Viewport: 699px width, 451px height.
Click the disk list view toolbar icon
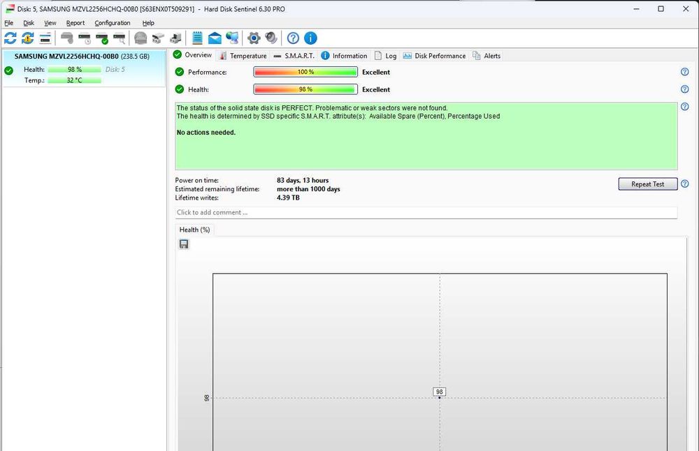[x=45, y=38]
